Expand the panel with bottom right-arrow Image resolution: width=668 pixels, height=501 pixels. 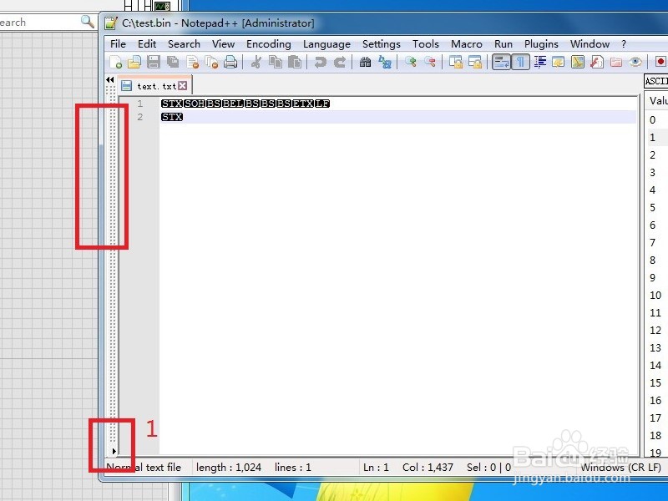tap(114, 450)
